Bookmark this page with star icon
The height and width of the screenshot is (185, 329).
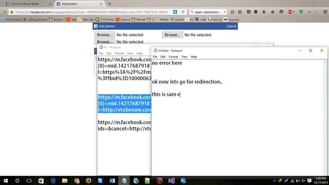point(232,12)
